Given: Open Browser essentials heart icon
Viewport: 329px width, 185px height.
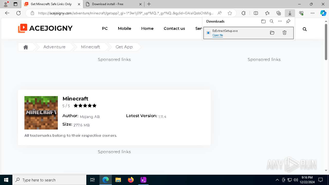Looking at the screenshot, I should click(x=301, y=13).
